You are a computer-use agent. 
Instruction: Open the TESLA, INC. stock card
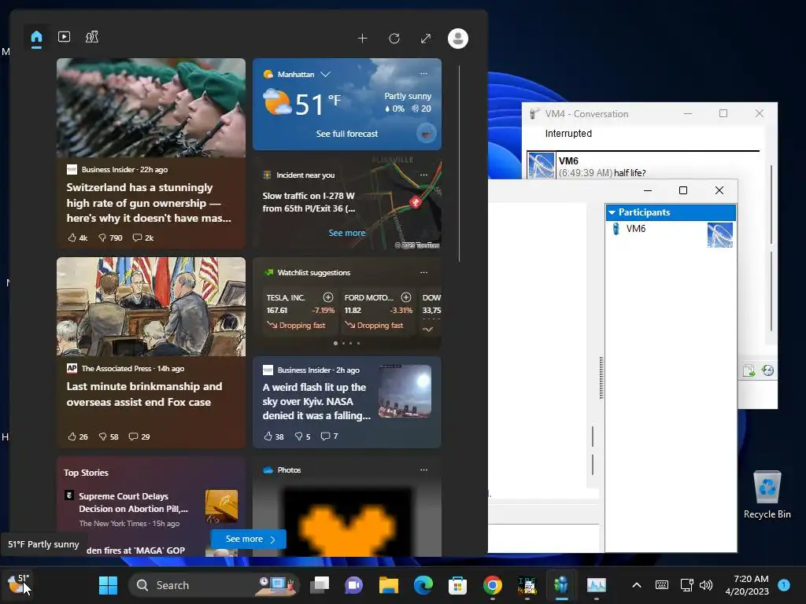(300, 311)
